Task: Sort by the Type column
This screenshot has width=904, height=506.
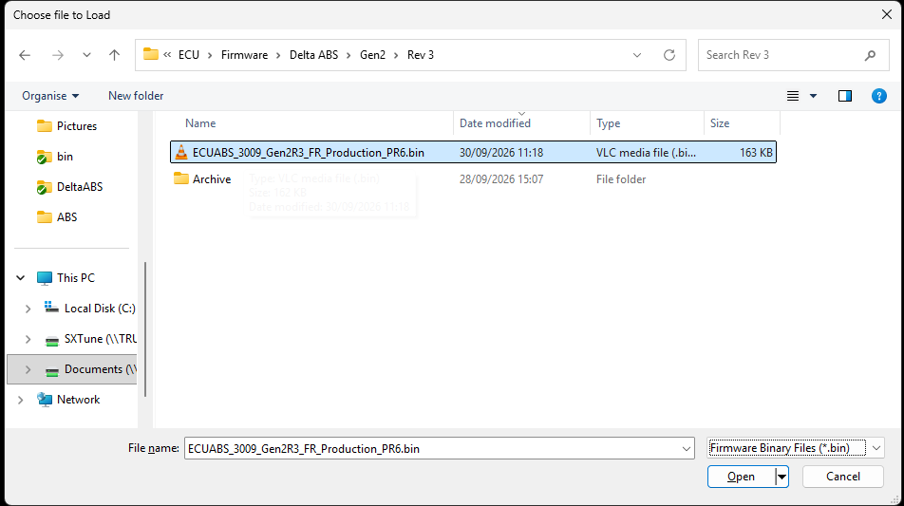Action: click(609, 123)
